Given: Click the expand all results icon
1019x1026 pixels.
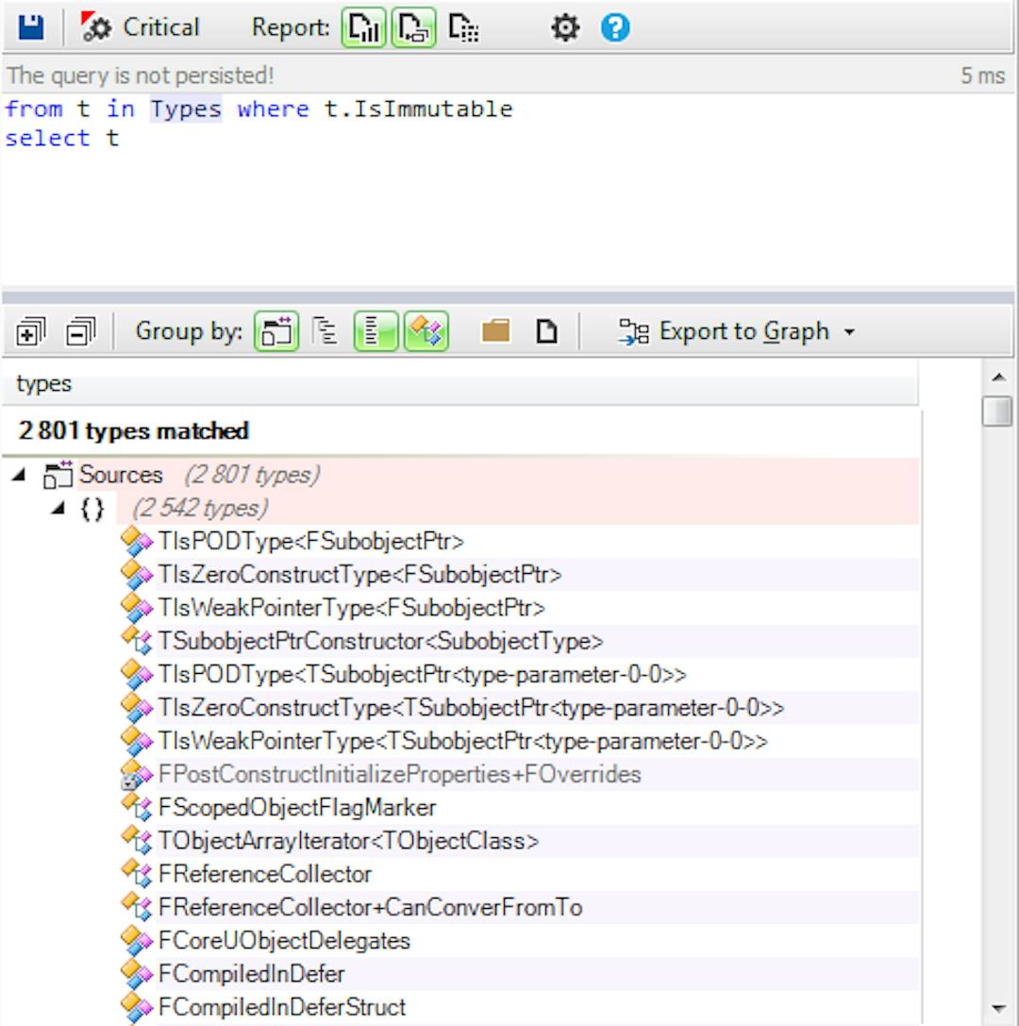Looking at the screenshot, I should coord(29,332).
